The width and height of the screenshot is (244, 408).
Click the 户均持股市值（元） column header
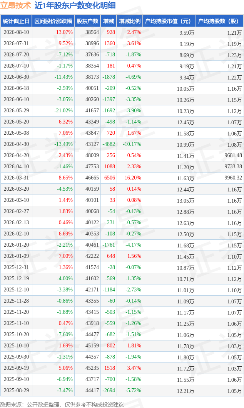pyautogui.click(x=169, y=21)
